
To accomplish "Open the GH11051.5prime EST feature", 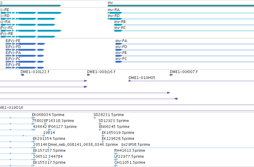I will pos(116,166).
